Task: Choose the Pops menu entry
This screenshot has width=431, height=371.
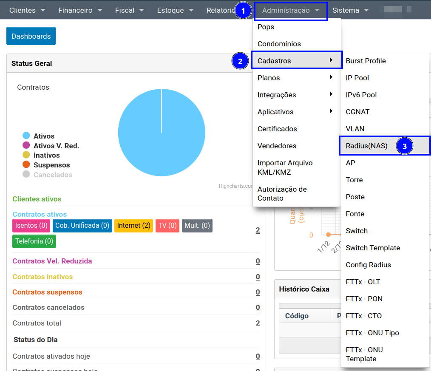Action: coord(266,27)
